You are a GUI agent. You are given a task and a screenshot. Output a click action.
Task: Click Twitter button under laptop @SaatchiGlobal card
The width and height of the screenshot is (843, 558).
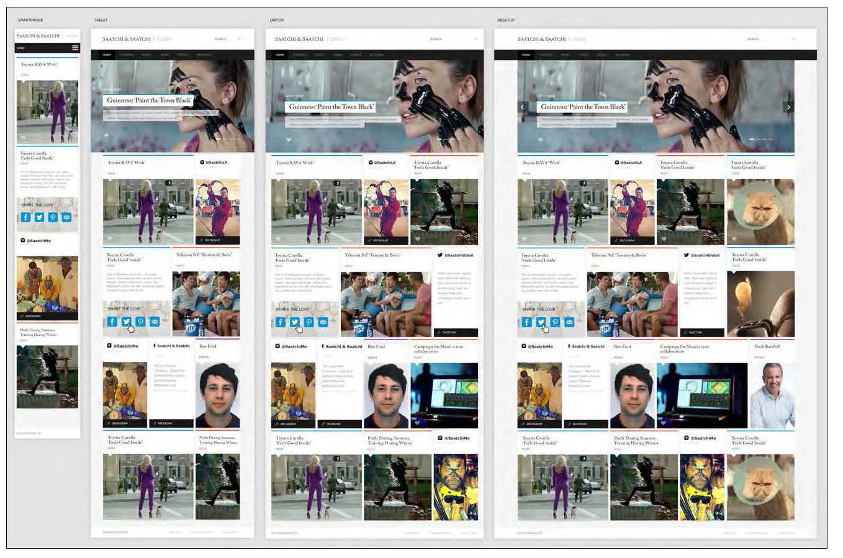click(x=456, y=333)
